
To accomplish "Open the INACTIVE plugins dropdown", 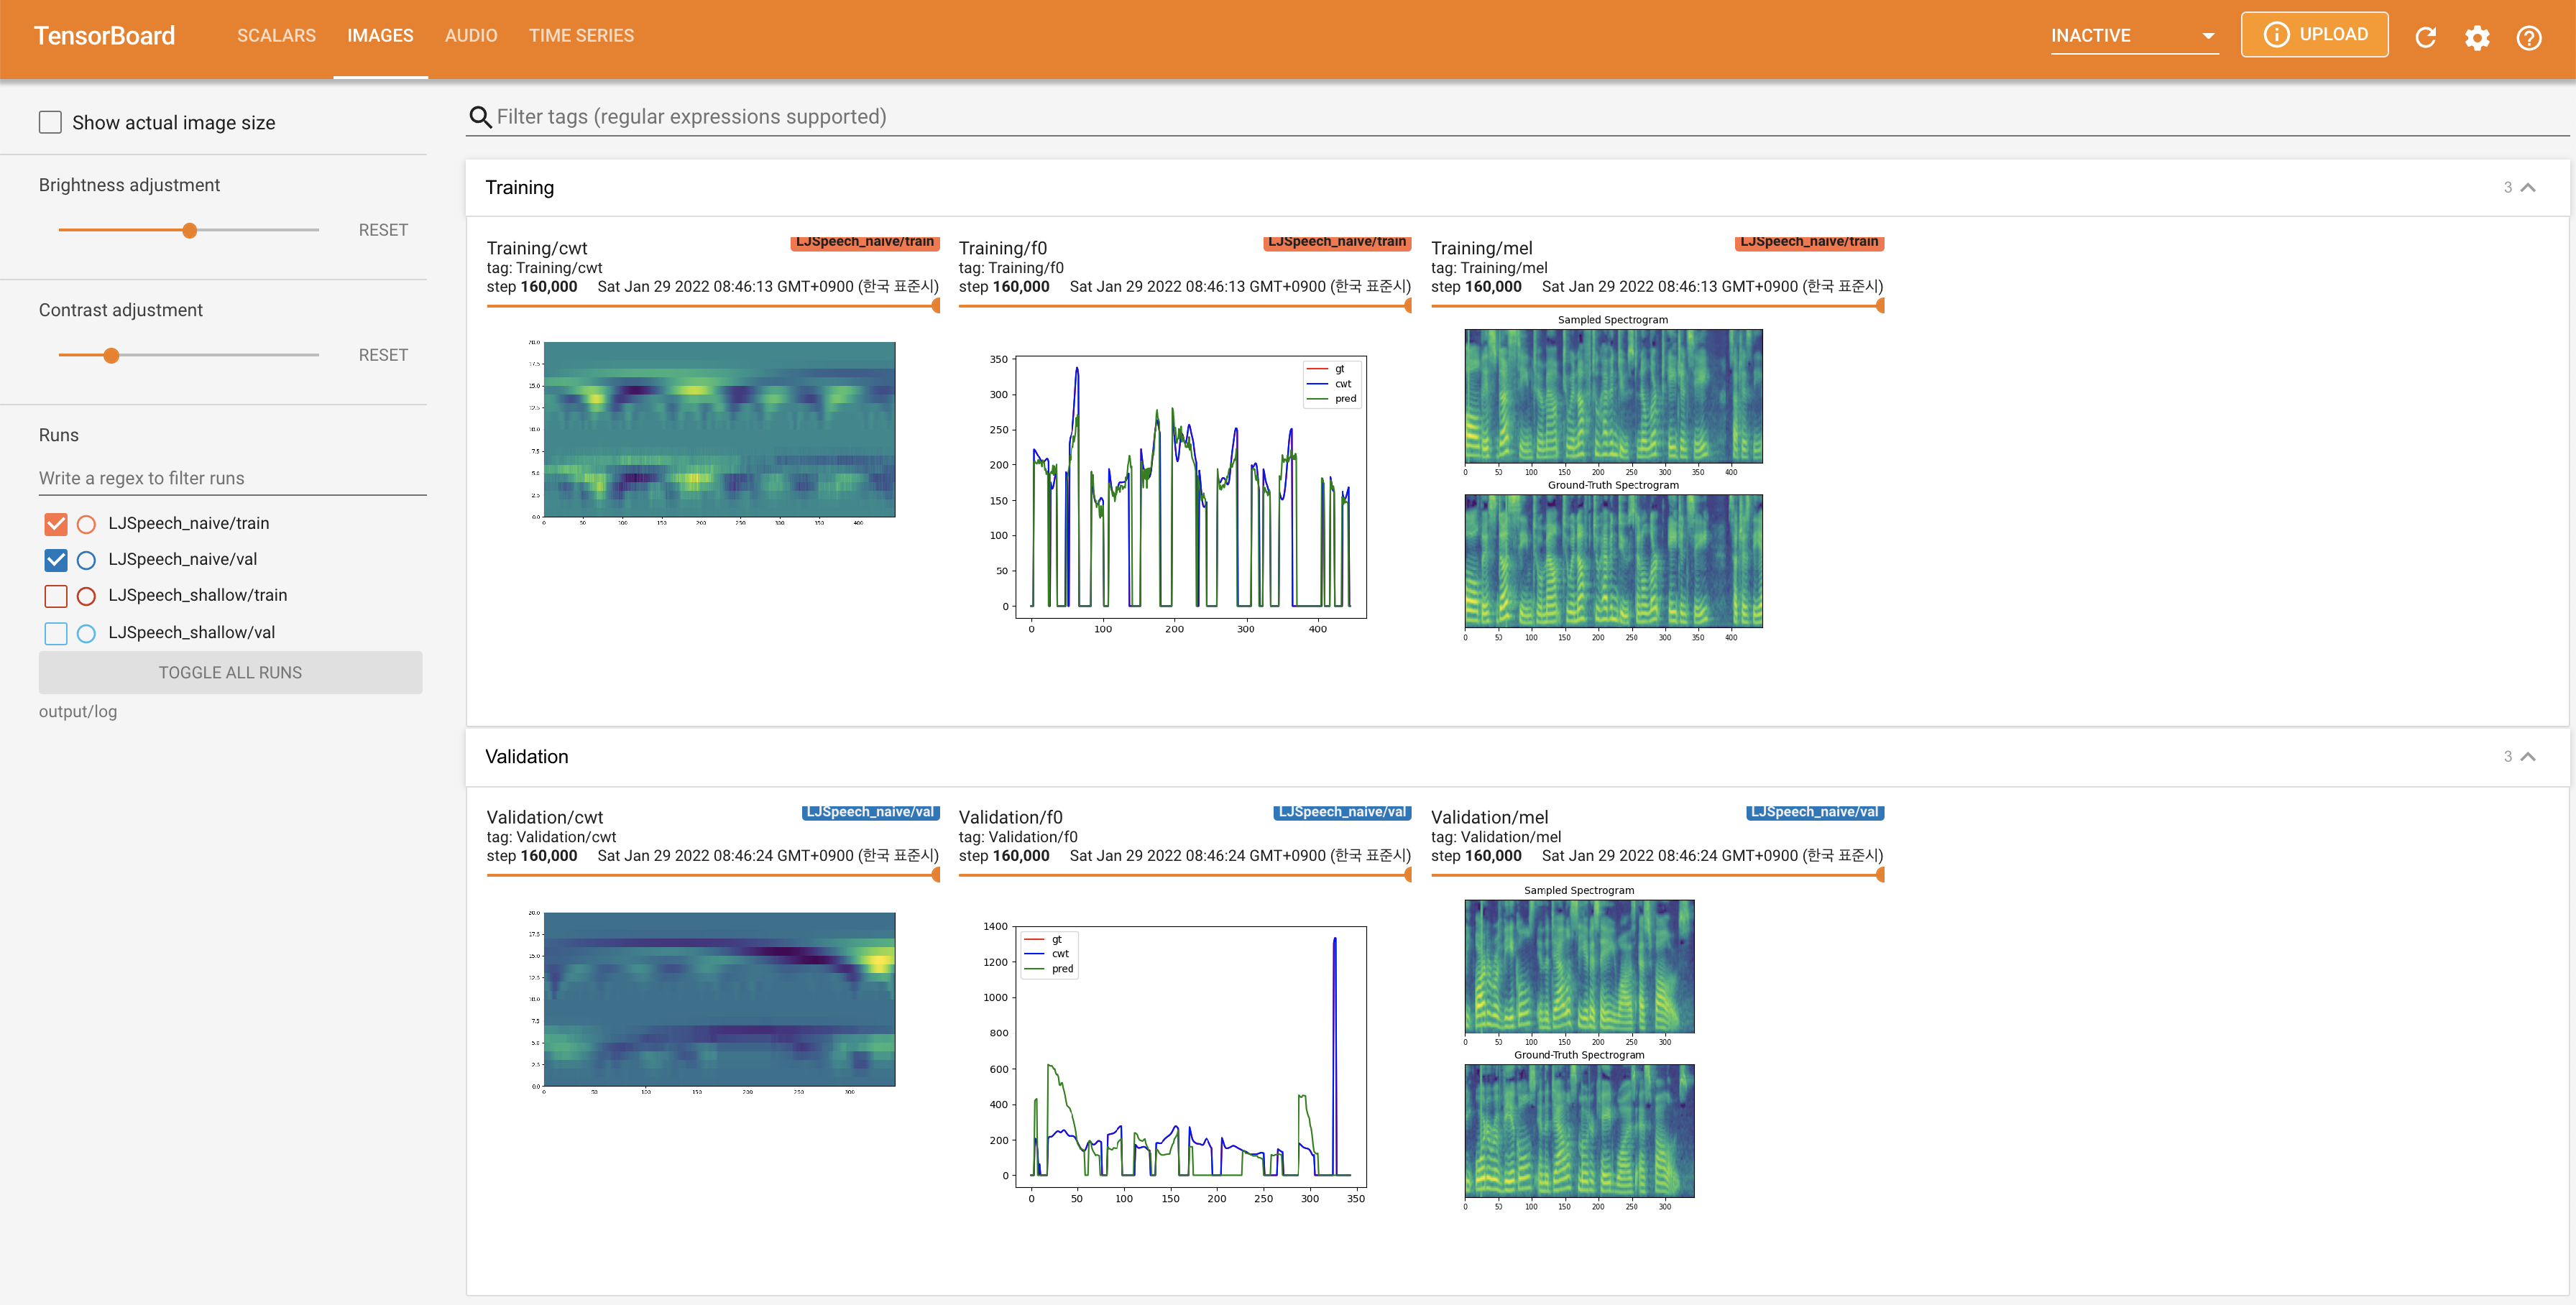I will coord(2133,36).
